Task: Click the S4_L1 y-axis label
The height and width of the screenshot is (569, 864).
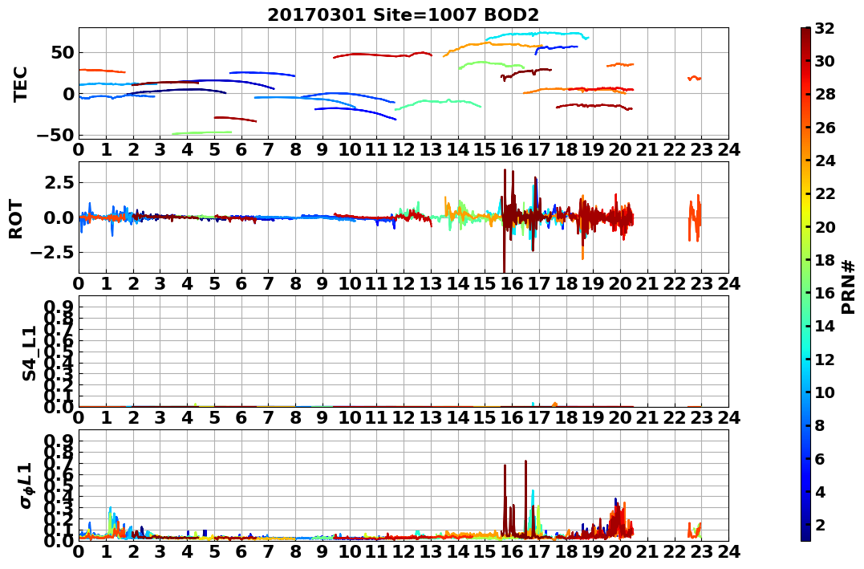Action: 29,353
